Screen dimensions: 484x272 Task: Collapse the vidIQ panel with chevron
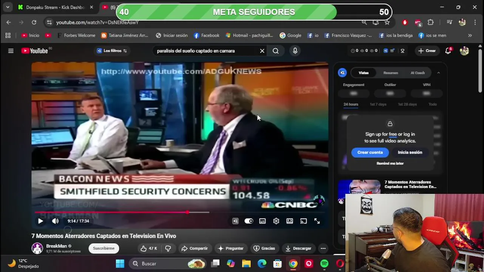(438, 73)
